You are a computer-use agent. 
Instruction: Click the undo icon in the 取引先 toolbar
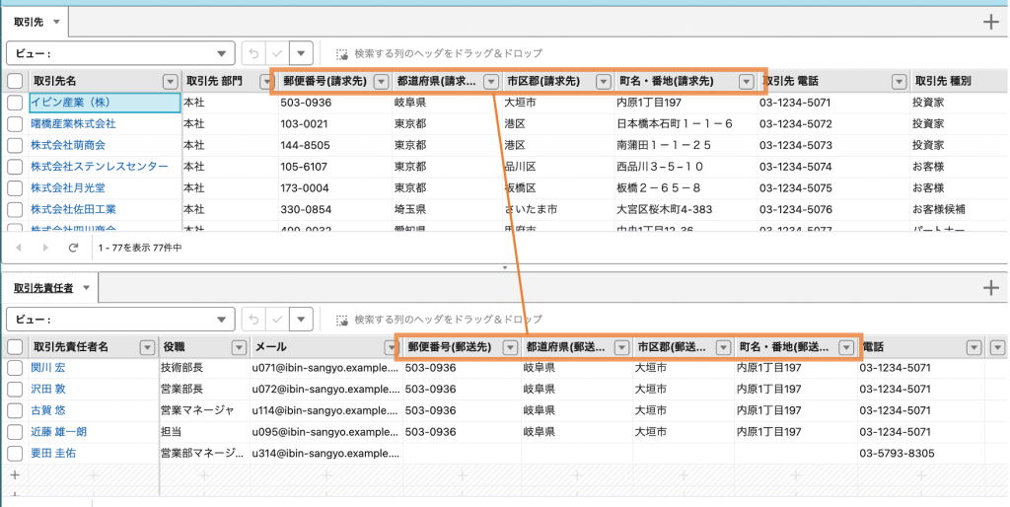tap(253, 53)
